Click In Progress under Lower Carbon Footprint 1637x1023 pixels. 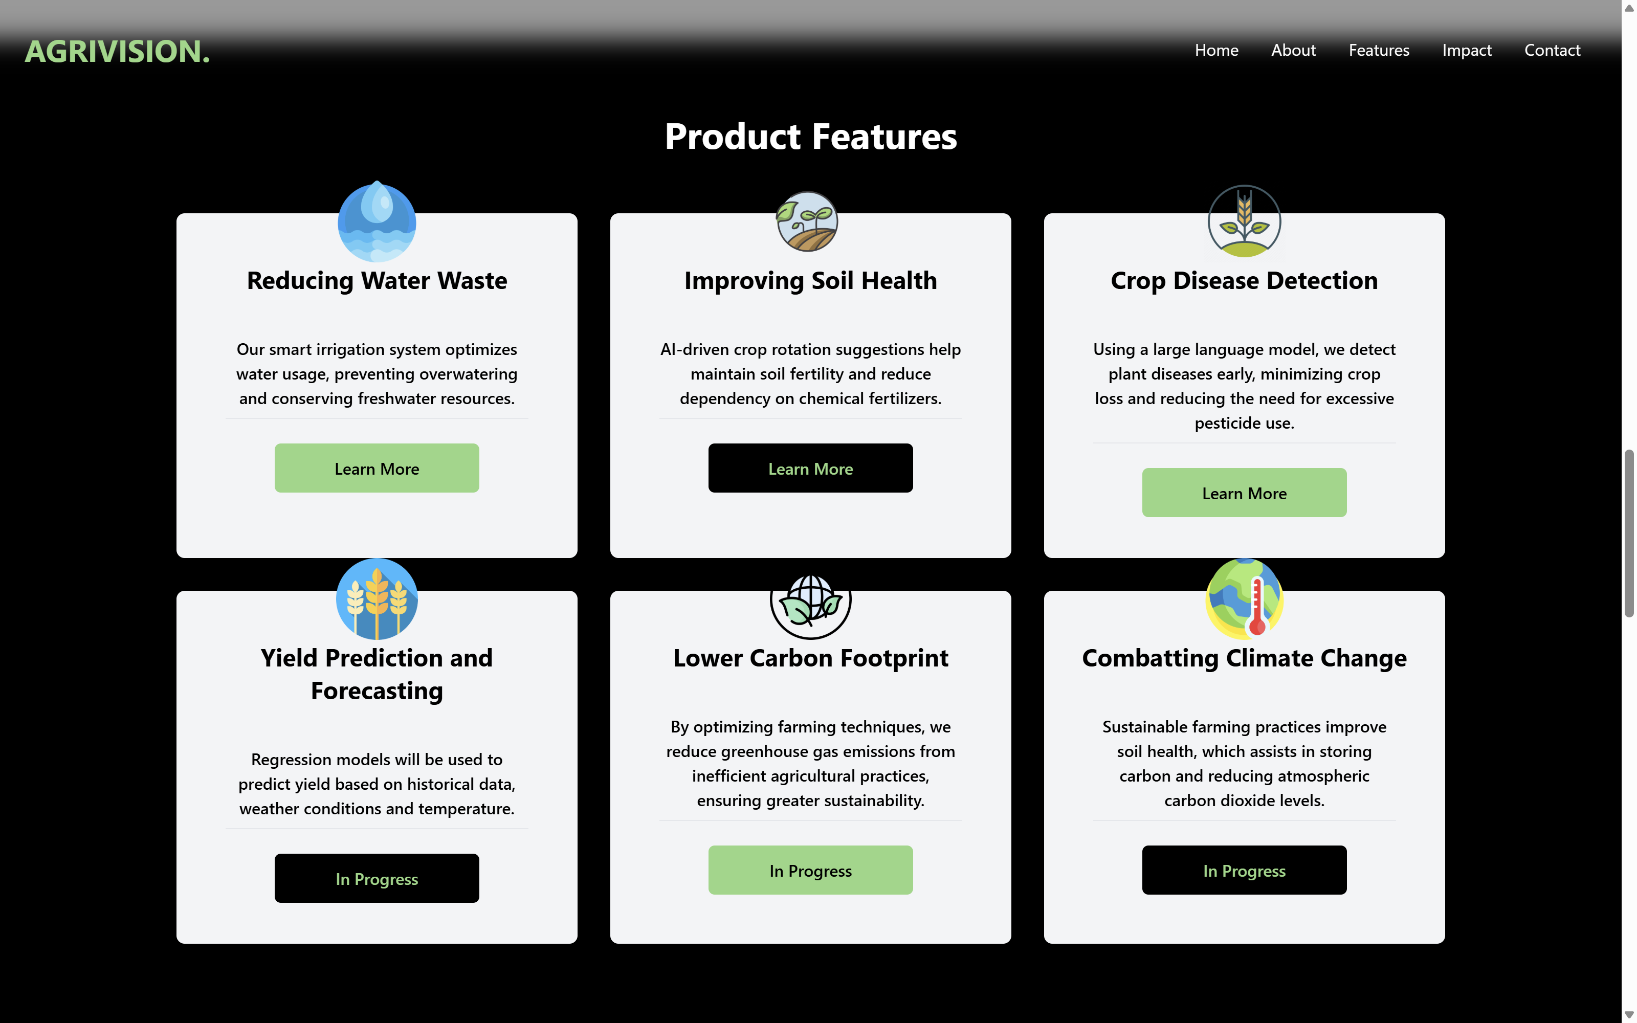810,870
